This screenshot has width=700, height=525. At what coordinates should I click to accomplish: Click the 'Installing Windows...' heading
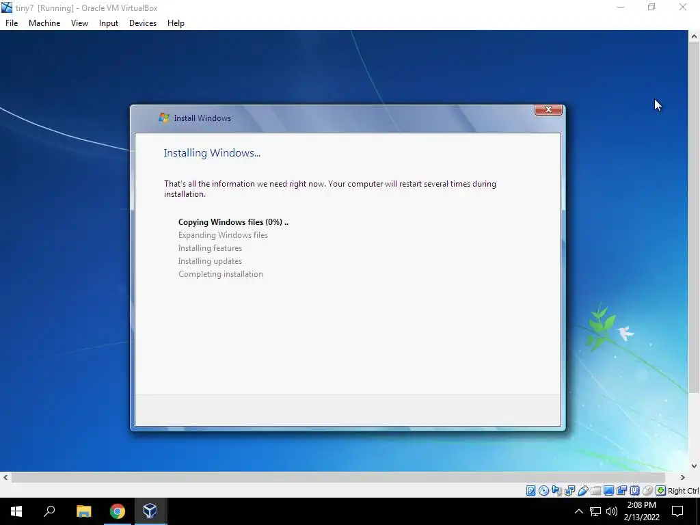tap(212, 152)
